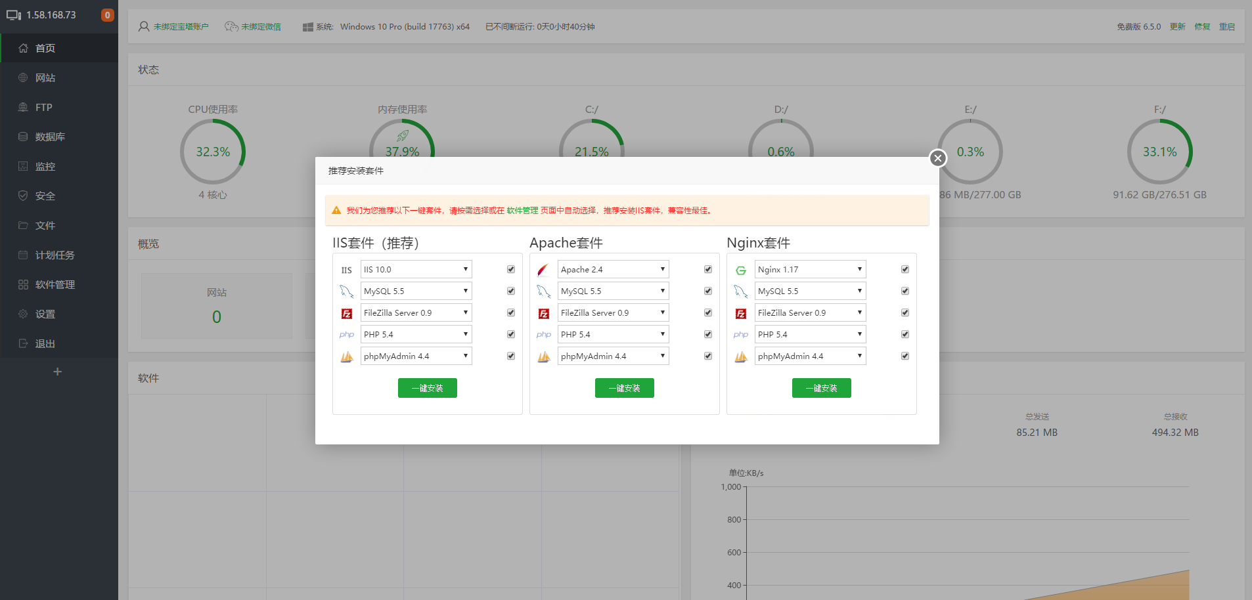The width and height of the screenshot is (1252, 600).
Task: Click phpMyAdmin icon in Apache suite
Action: click(x=544, y=356)
